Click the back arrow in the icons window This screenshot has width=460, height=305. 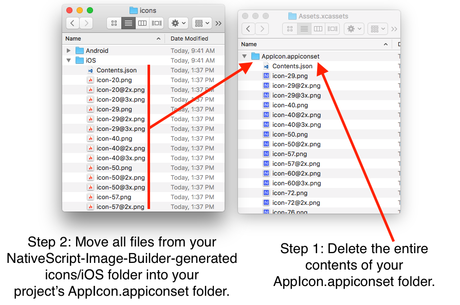click(x=73, y=23)
